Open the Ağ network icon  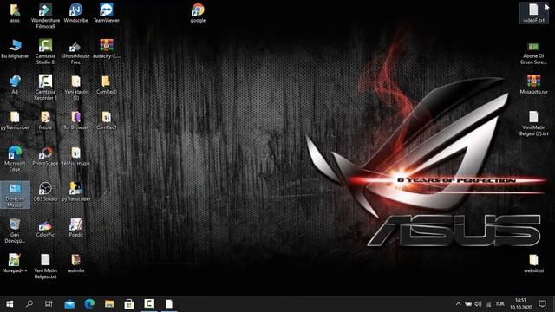click(x=15, y=85)
